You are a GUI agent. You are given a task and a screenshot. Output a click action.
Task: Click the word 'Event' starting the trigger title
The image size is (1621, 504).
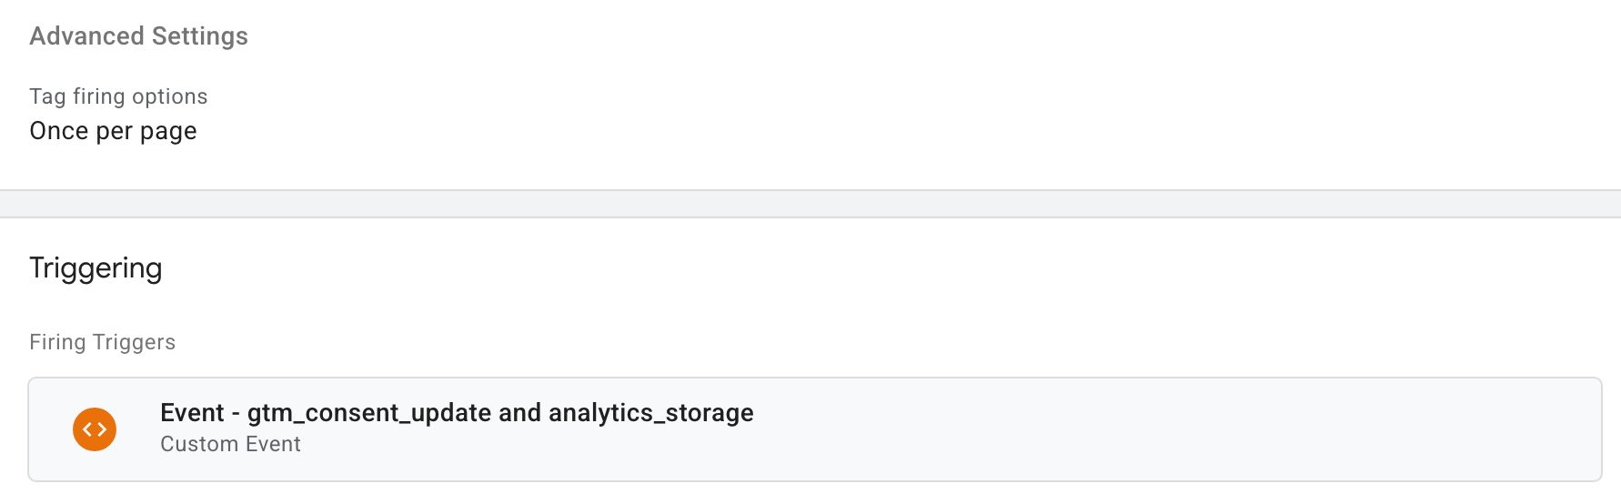click(x=192, y=413)
